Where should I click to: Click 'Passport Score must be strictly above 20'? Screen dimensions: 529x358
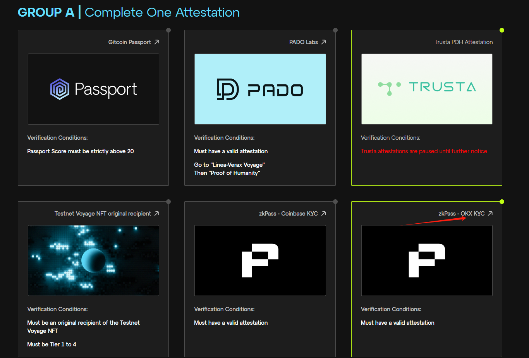(81, 151)
